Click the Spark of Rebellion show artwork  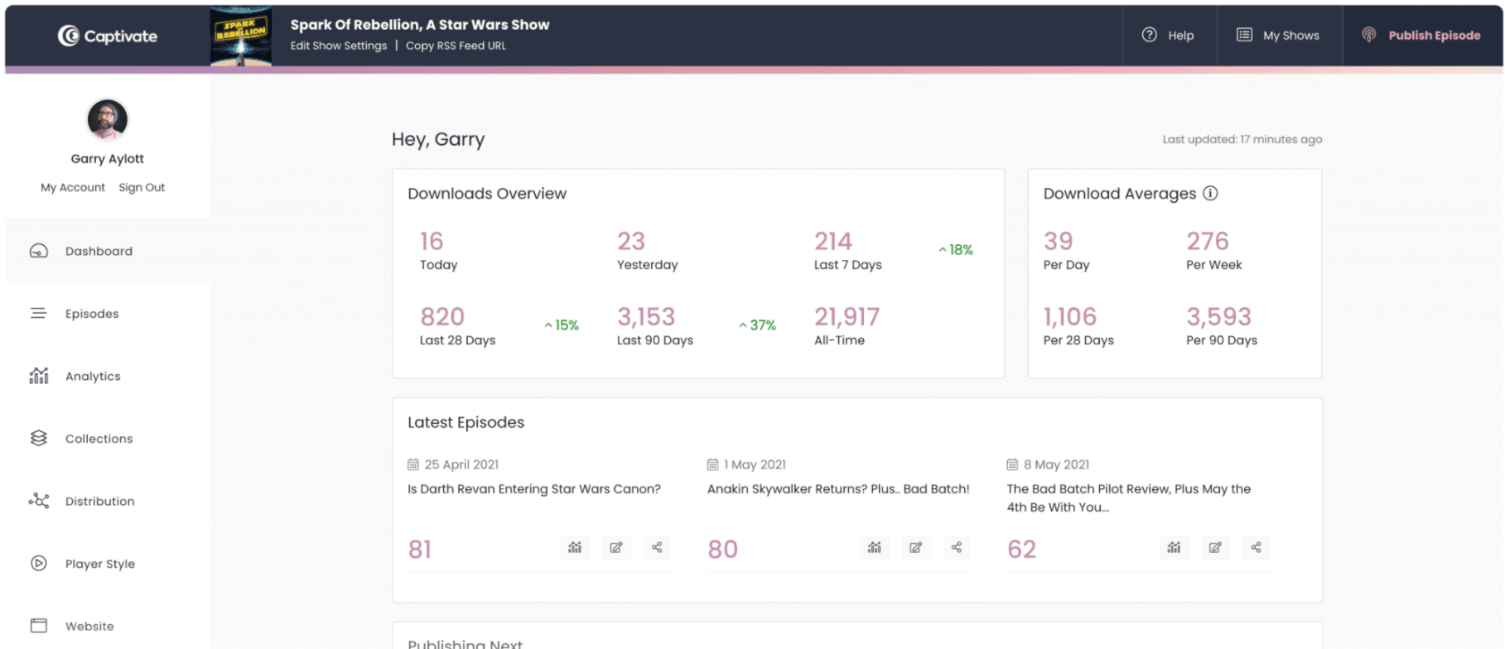[x=241, y=36]
